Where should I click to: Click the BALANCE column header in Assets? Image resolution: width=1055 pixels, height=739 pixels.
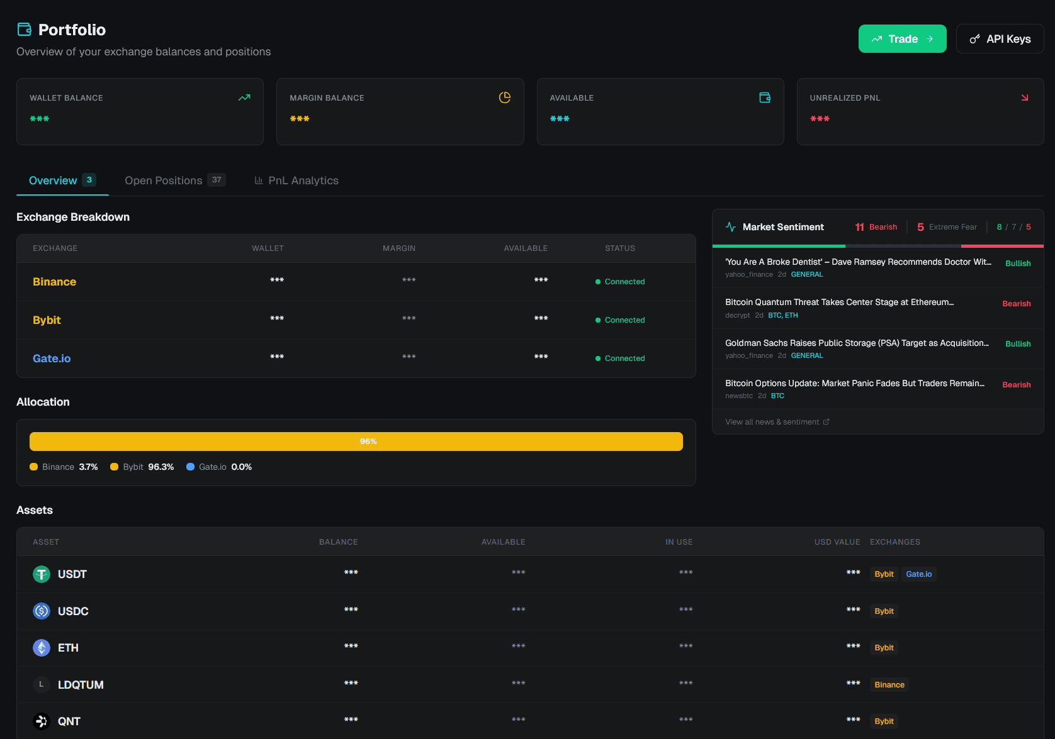click(339, 542)
